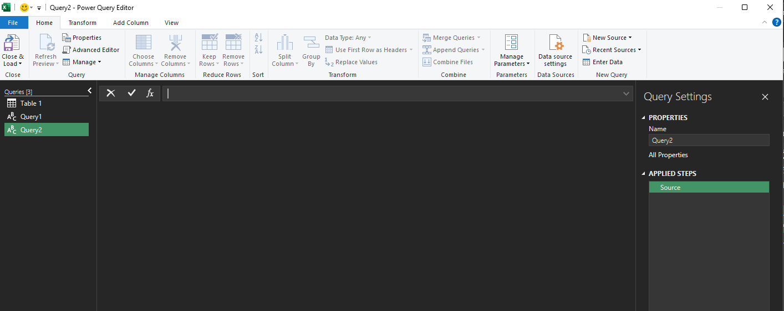Click the Manage Parameters icon
The width and height of the screenshot is (784, 311).
click(511, 43)
